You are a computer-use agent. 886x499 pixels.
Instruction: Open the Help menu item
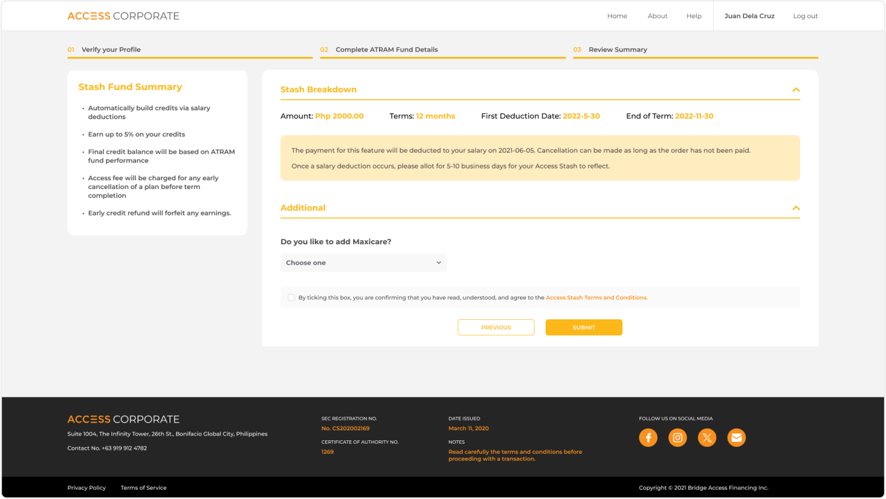click(x=694, y=16)
